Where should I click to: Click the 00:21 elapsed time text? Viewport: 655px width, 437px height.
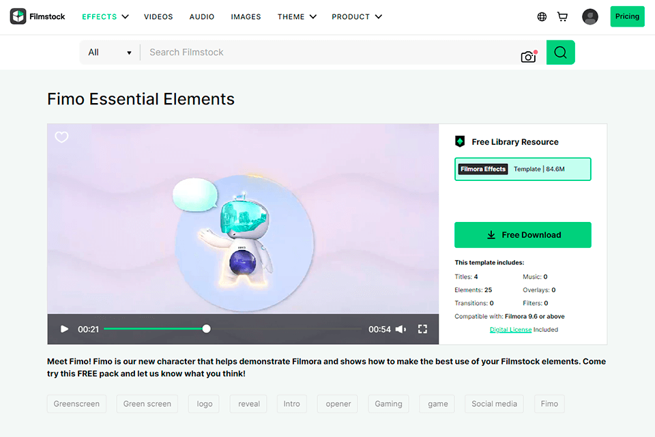(88, 330)
